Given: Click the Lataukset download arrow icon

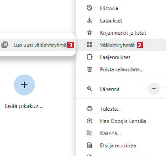Looking at the screenshot, I should 90,20.
